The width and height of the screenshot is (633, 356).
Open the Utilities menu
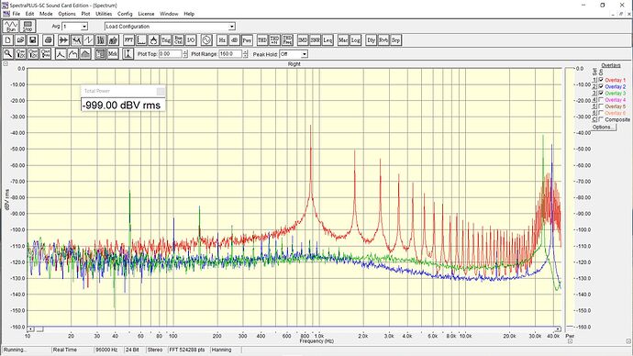click(x=104, y=14)
